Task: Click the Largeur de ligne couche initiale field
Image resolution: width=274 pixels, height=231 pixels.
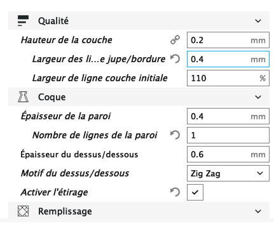Action: [228, 78]
